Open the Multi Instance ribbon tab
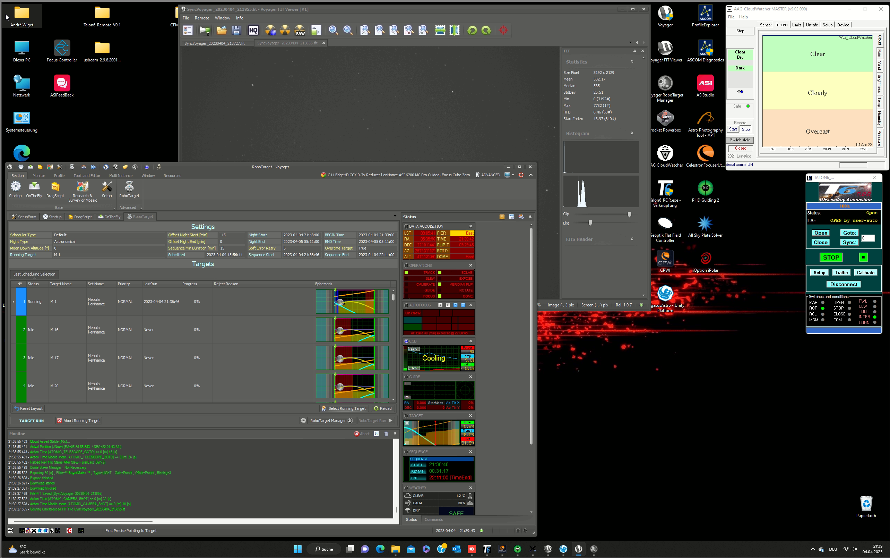The width and height of the screenshot is (890, 558). [121, 176]
